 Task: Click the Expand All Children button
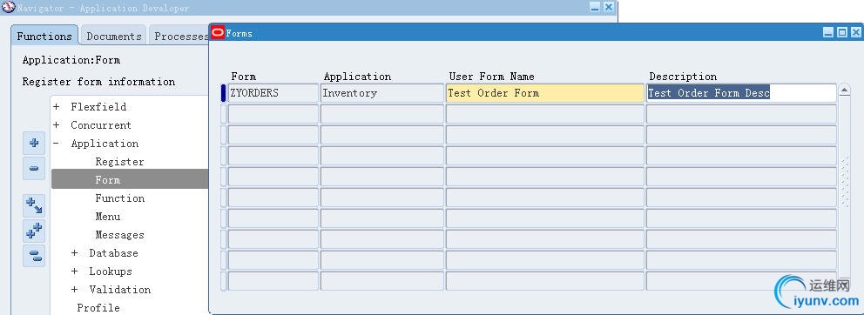[x=34, y=206]
